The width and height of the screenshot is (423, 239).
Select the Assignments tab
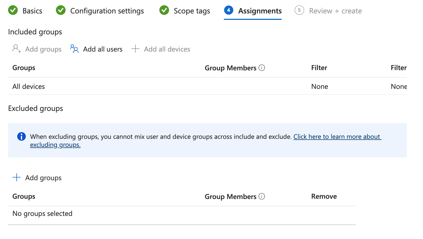[x=260, y=11]
